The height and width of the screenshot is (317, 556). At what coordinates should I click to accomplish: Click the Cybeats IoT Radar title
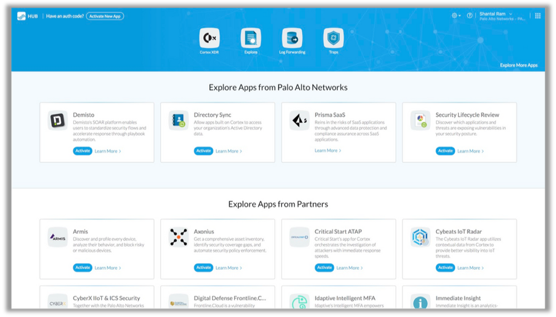click(459, 232)
